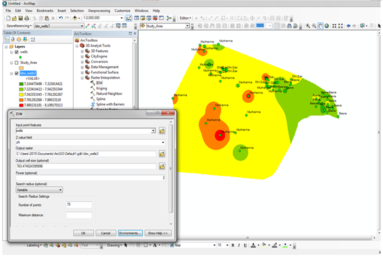Go back to the previous extent

point(349,26)
